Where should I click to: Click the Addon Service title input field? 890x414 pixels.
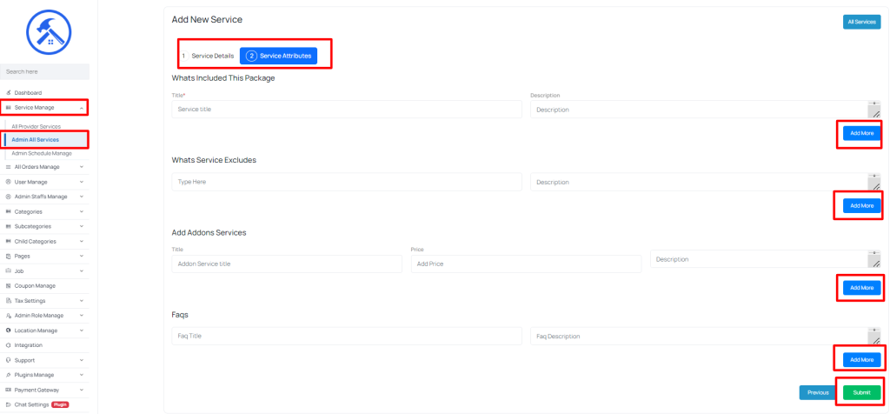click(287, 264)
